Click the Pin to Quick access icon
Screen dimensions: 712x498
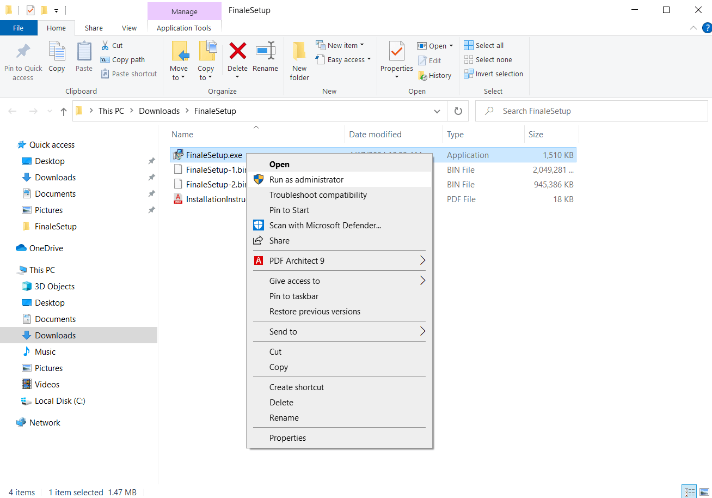point(22,57)
